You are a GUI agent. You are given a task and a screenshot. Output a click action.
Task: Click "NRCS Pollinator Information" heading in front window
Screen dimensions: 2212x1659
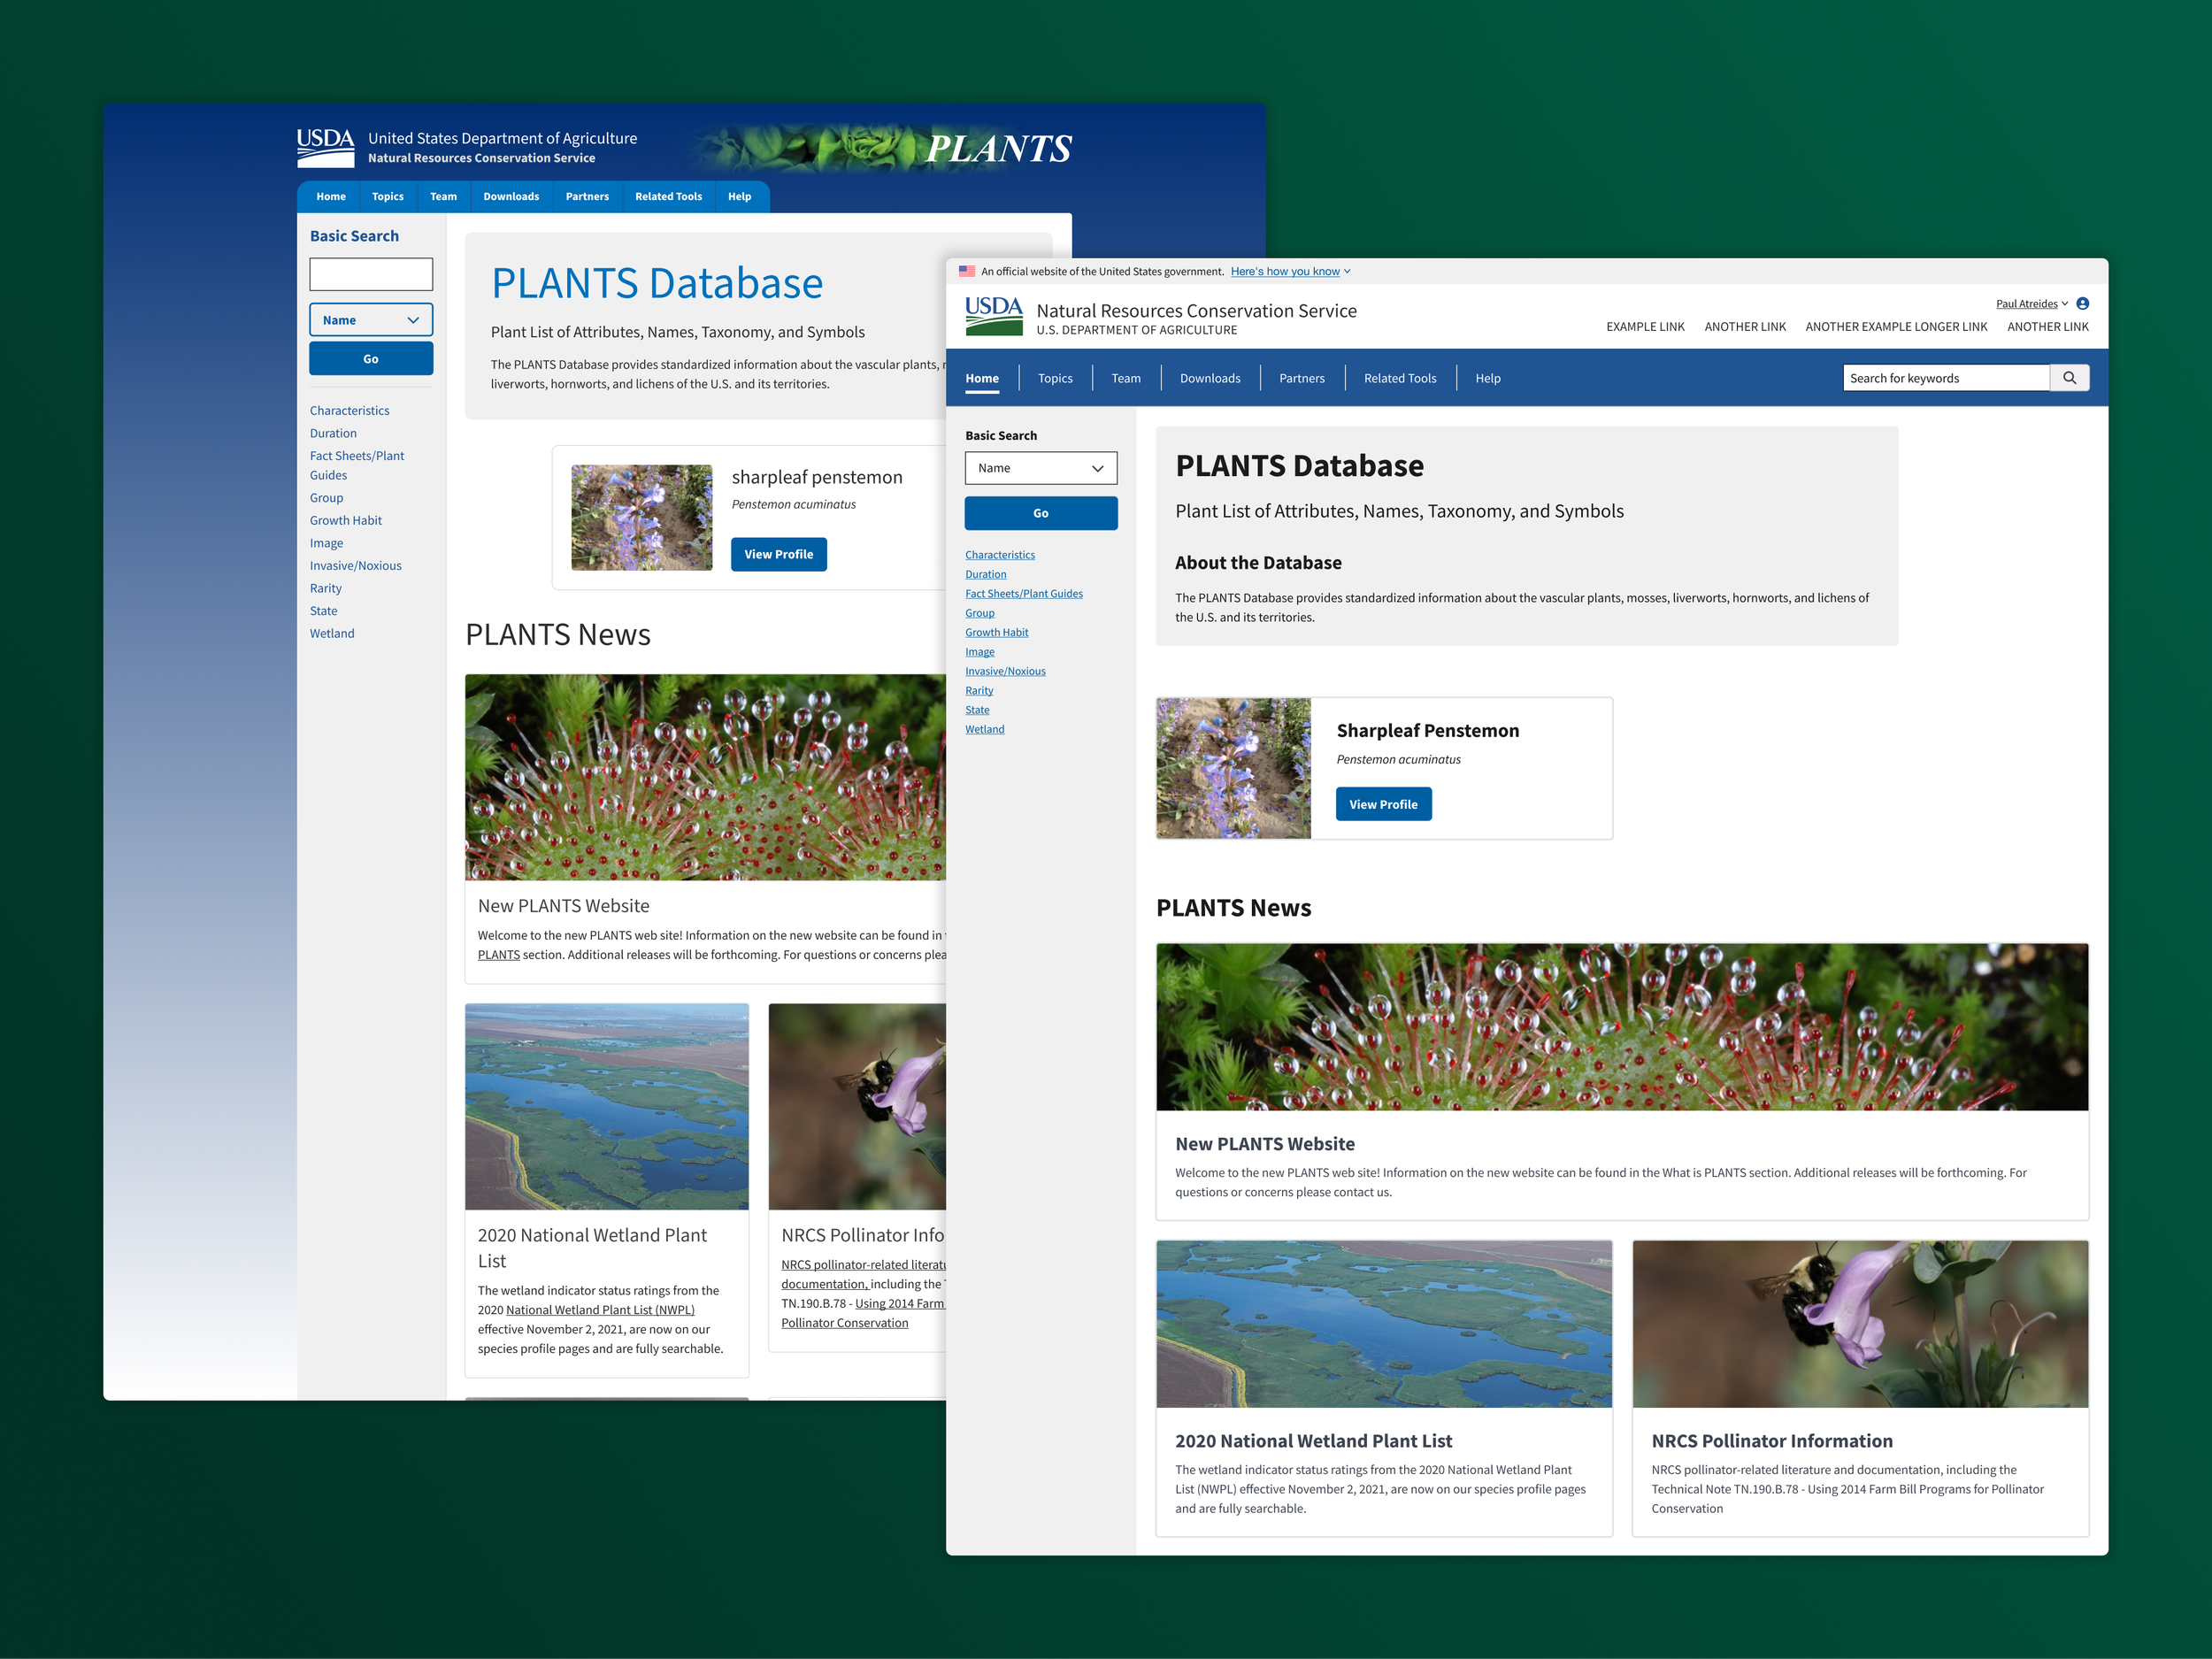coord(1772,1441)
